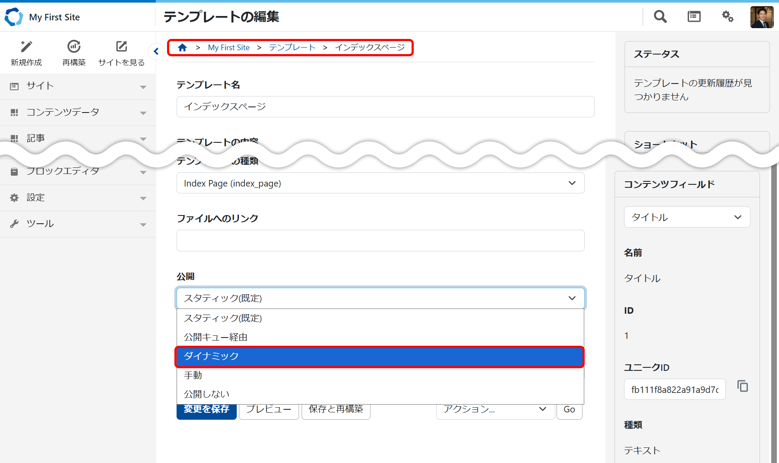Image resolution: width=779 pixels, height=463 pixels.
Task: Expand the サイト sidebar menu
Action: [x=78, y=86]
